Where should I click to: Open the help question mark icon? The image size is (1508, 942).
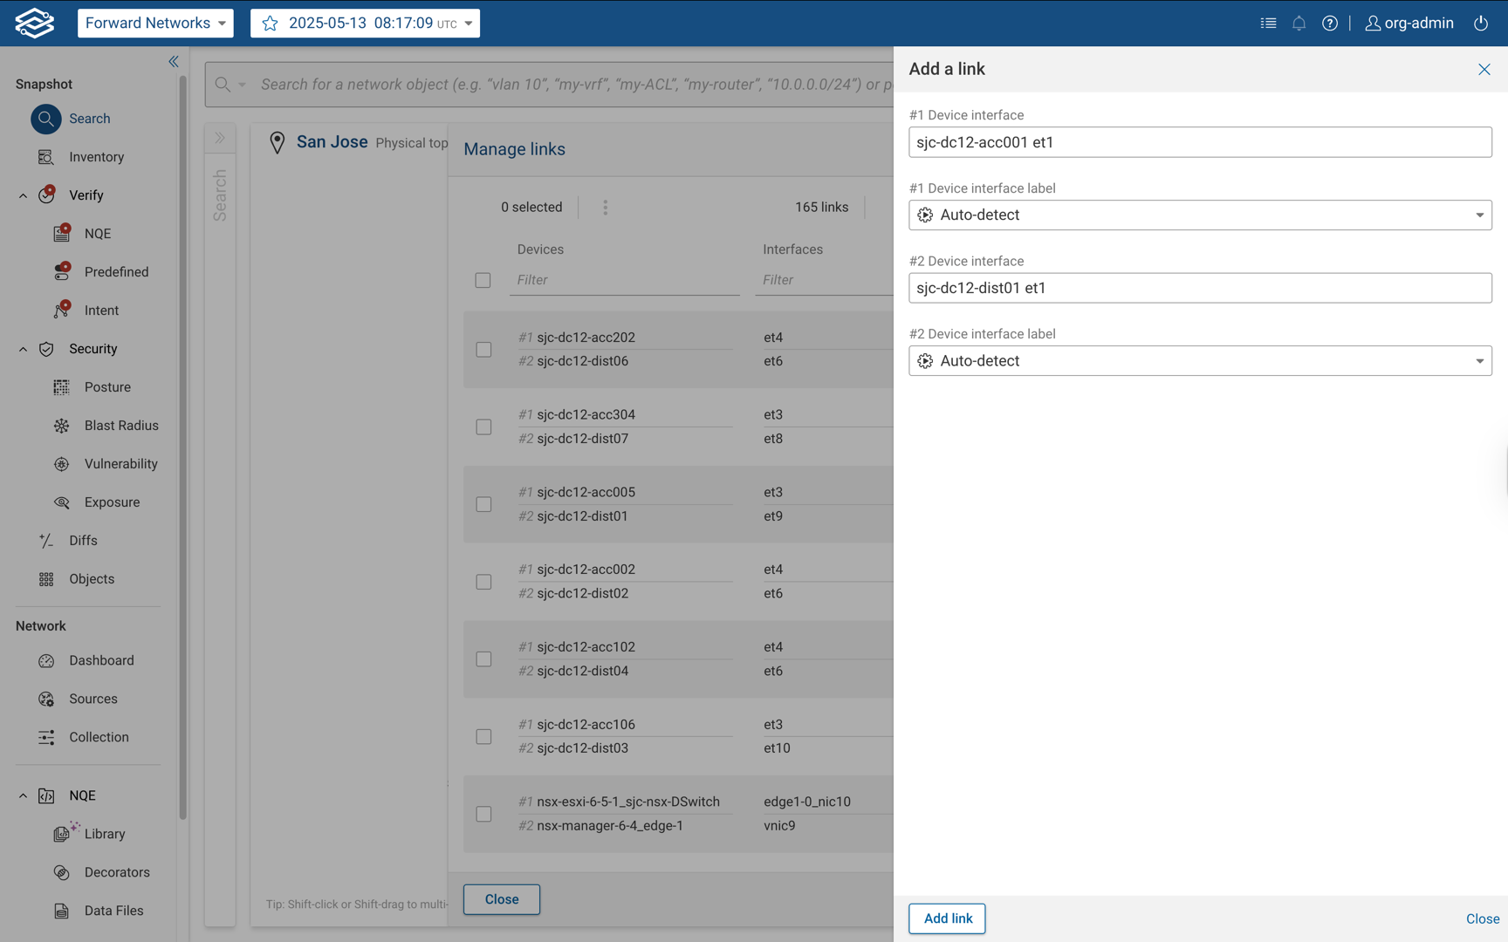(x=1329, y=24)
